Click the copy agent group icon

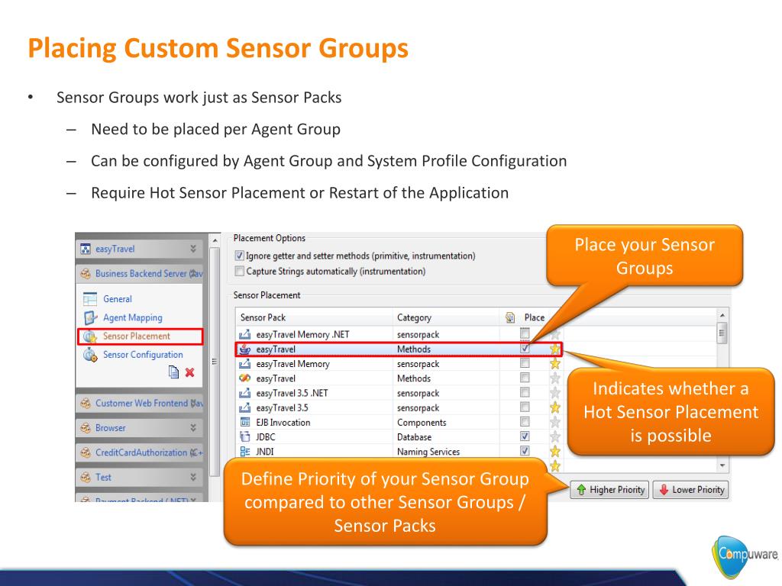(173, 372)
